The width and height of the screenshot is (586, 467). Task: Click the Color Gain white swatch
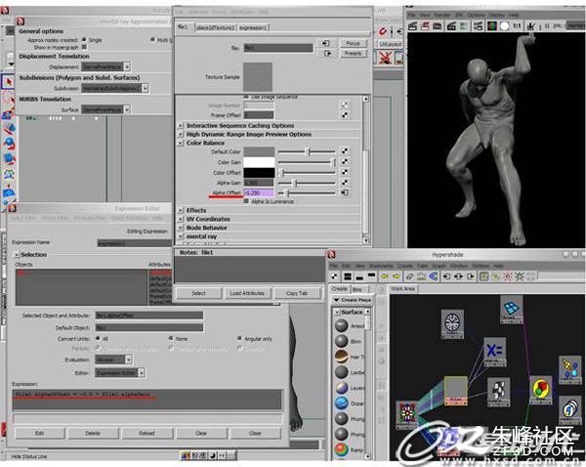pos(259,162)
